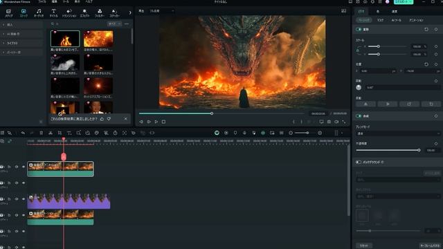The width and height of the screenshot is (443, 249).
Task: Click the scale X slider handle
Action: coord(378,46)
